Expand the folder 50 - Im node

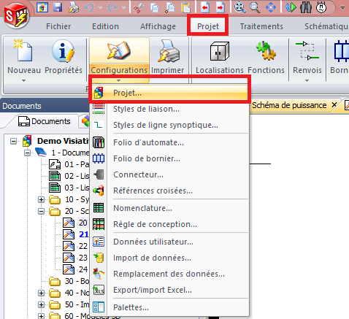(x=41, y=304)
